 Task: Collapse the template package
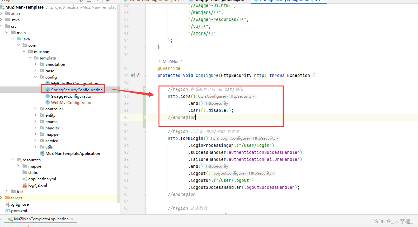coord(30,58)
